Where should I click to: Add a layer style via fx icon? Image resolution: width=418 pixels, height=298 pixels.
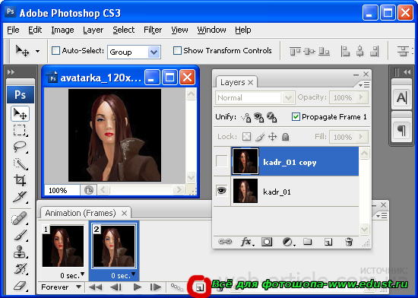[x=247, y=242]
